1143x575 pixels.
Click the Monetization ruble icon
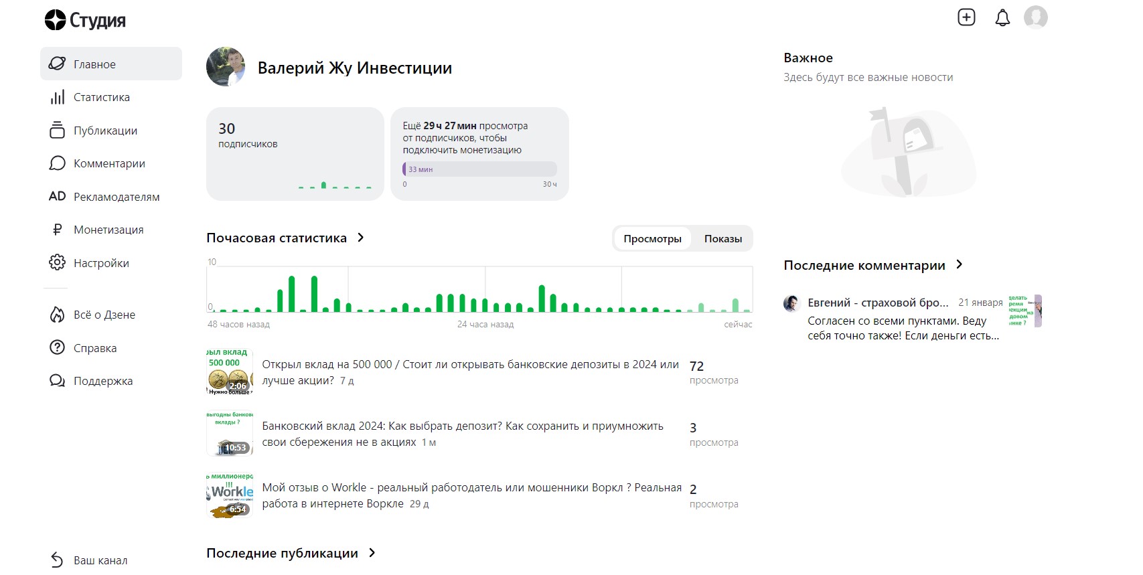point(58,230)
